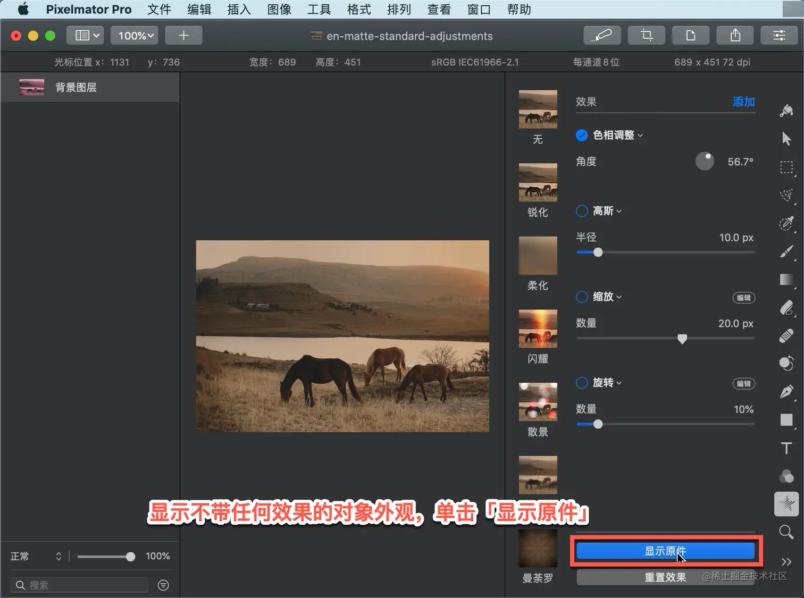Click the layer filter icon beside search

163,585
